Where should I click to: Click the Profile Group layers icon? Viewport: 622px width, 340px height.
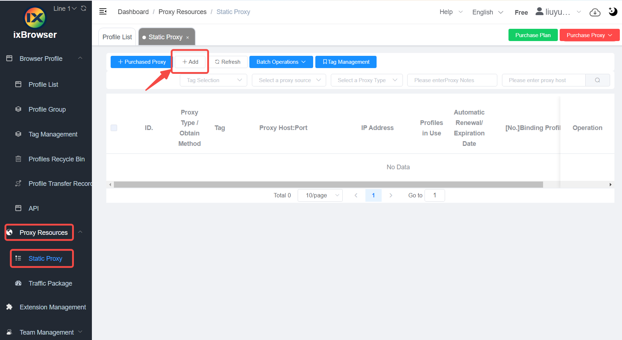[18, 109]
